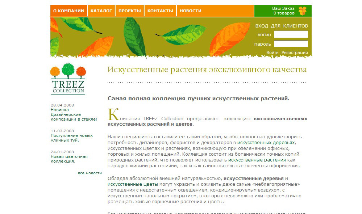Open the О КОМПАНИИ menu item
The image size is (362, 214).
coord(68,11)
